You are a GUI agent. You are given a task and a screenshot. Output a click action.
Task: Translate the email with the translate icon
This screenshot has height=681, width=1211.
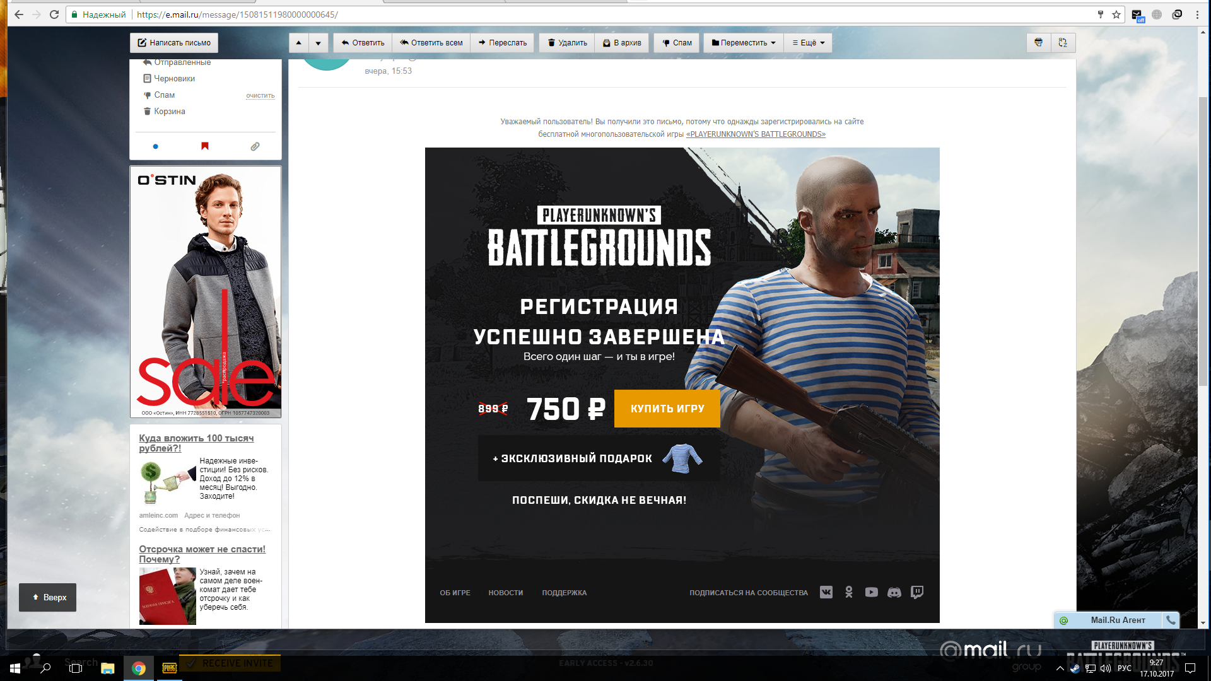1063,43
